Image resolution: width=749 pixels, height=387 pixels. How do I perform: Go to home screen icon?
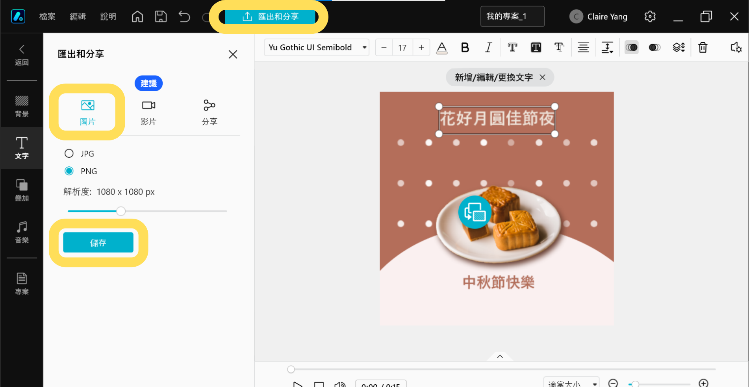coord(137,17)
